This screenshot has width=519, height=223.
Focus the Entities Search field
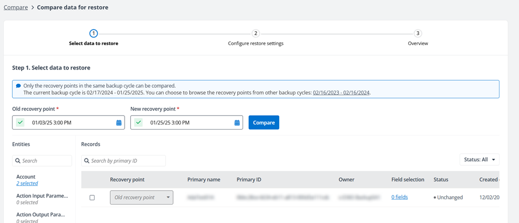pyautogui.click(x=42, y=161)
